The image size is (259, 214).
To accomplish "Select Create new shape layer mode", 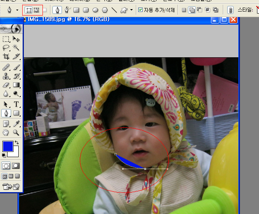I will click(184, 10).
